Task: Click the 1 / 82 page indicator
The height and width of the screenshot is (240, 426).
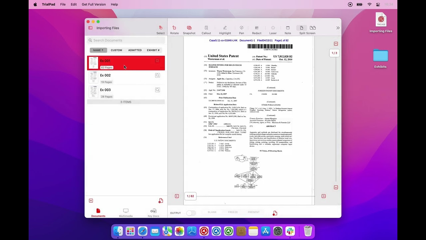Action: (190, 196)
